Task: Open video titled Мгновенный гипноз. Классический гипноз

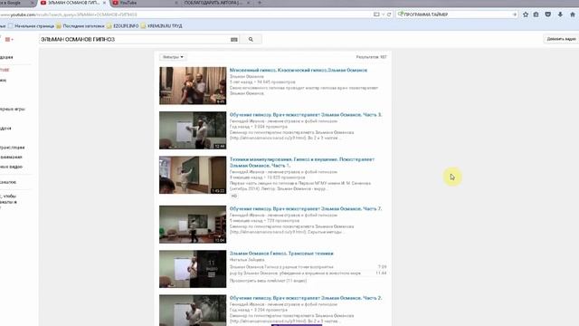Action: pyautogui.click(x=299, y=70)
